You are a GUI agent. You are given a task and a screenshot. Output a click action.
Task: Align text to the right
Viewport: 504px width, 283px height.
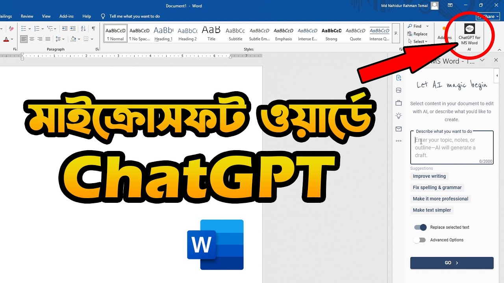(x=40, y=39)
